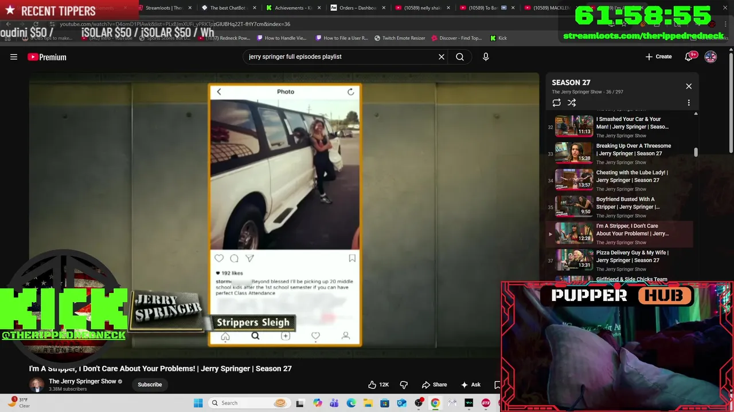Click the video player frame
The image size is (734, 412).
pyautogui.click(x=284, y=215)
